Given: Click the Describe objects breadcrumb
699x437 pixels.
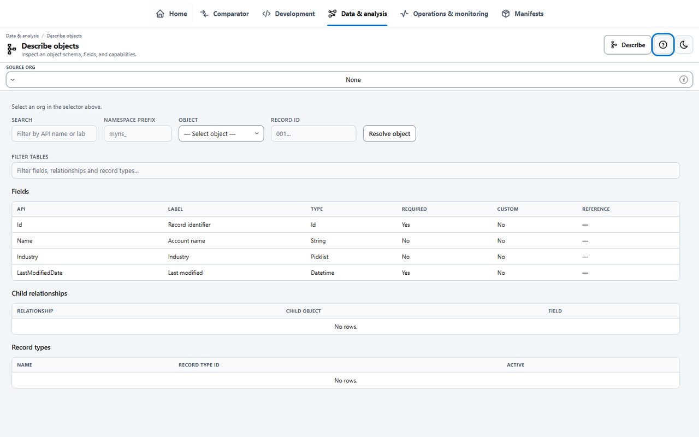Looking at the screenshot, I should tap(64, 36).
